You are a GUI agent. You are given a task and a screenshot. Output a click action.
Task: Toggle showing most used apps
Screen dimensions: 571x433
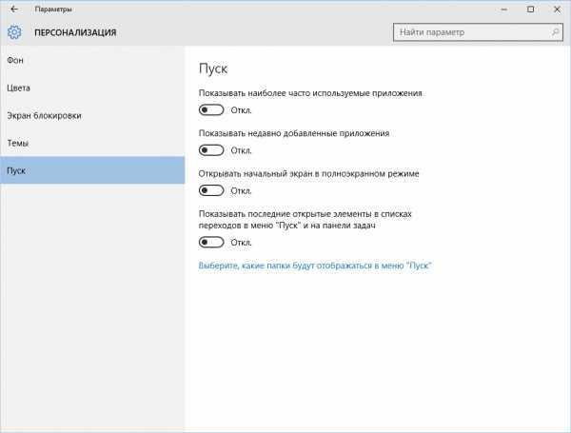coord(212,109)
